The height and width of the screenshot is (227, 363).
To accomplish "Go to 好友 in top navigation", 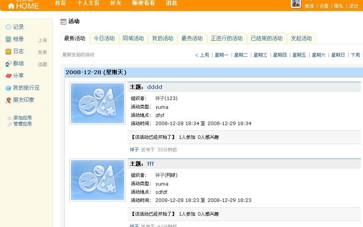I will [116, 3].
